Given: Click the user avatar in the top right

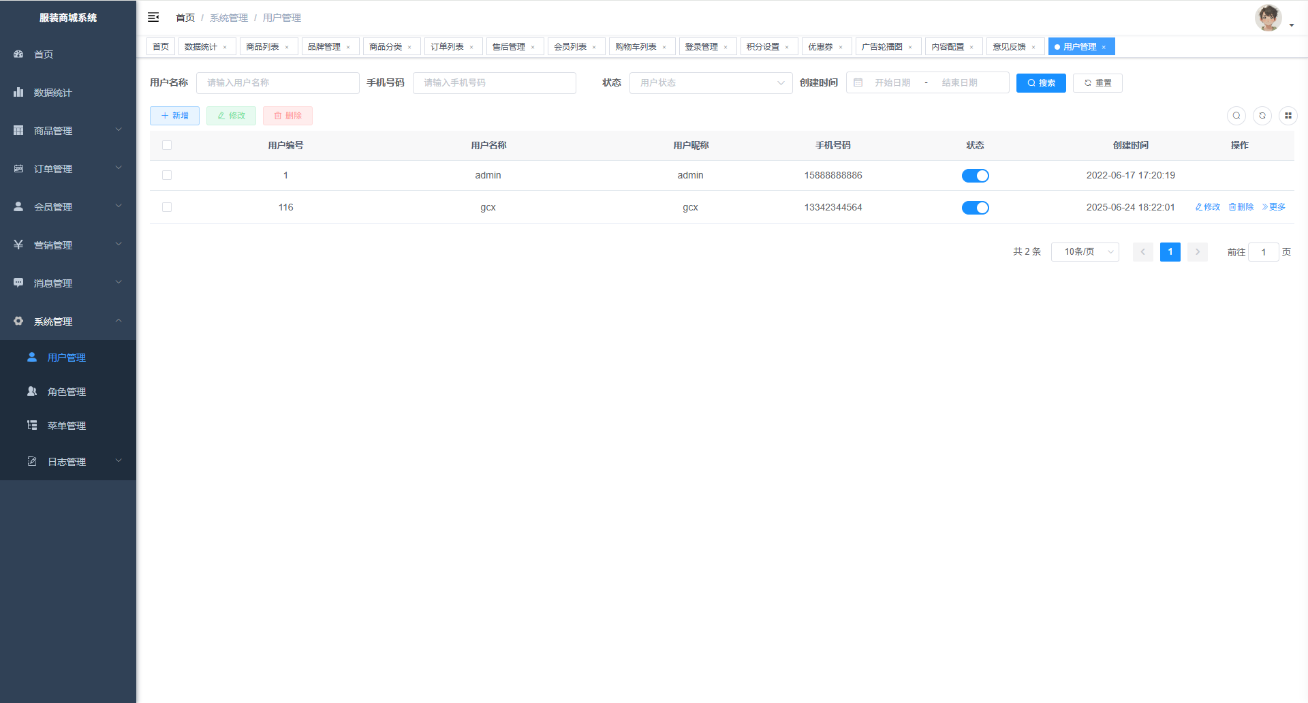Looking at the screenshot, I should click(1268, 18).
